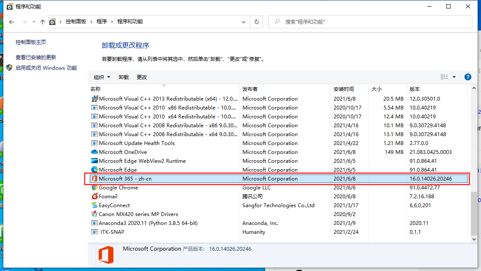Open 控制面板主页 link
The width and height of the screenshot is (481, 271).
click(x=31, y=42)
